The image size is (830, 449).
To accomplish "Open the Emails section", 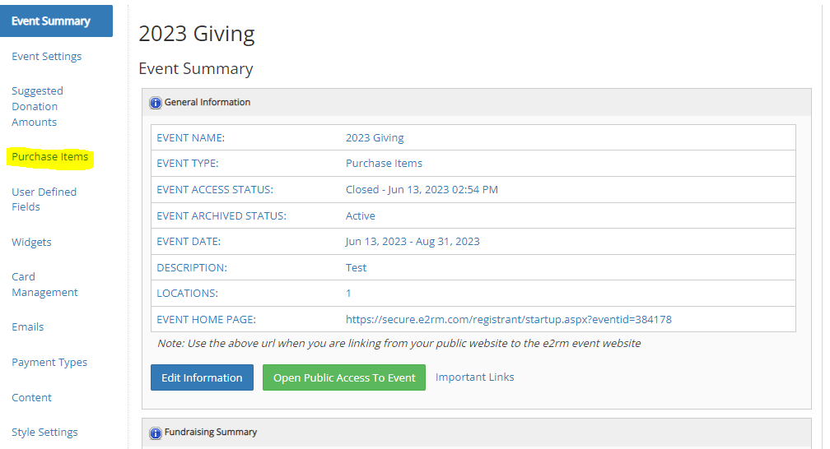I will [x=27, y=326].
